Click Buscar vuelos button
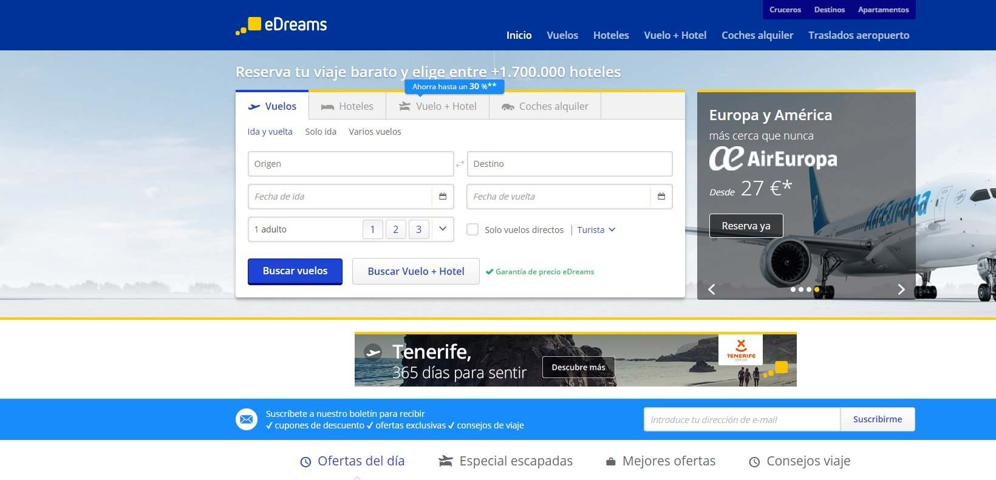Viewport: 996px width, 480px height. [x=295, y=271]
